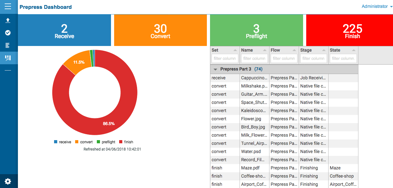
Task: Select the Milk_Flower... name cell
Action: tap(254, 135)
